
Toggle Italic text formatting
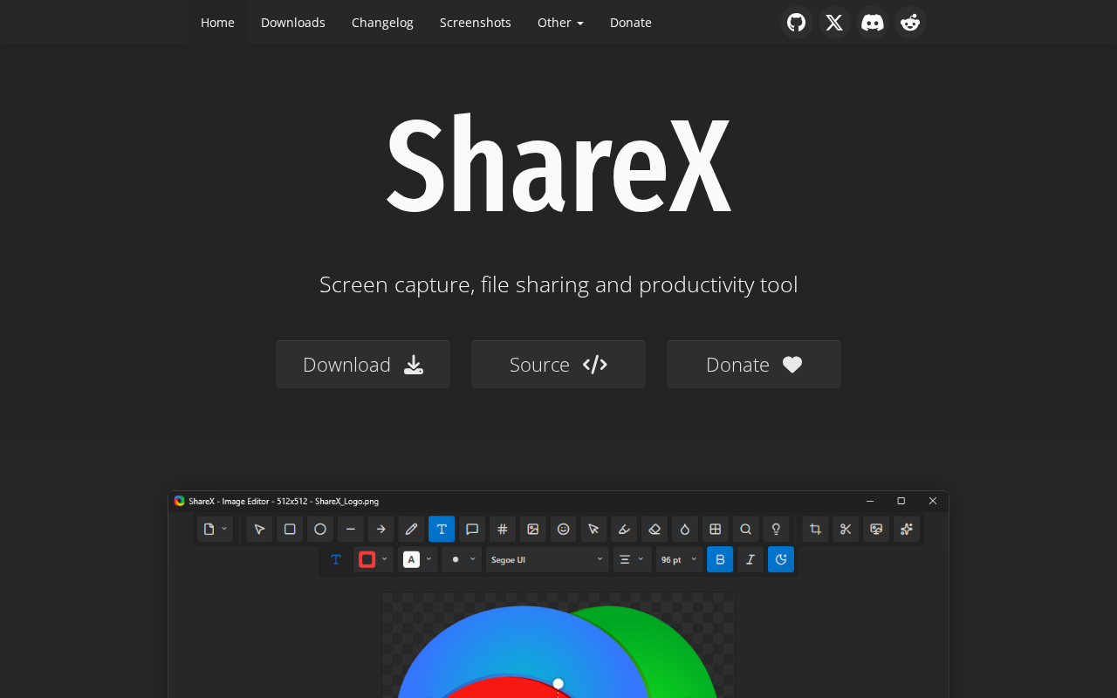pyautogui.click(x=750, y=559)
